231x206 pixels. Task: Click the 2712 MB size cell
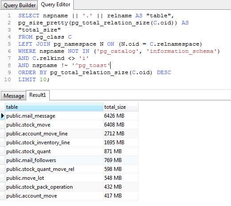tap(121, 134)
